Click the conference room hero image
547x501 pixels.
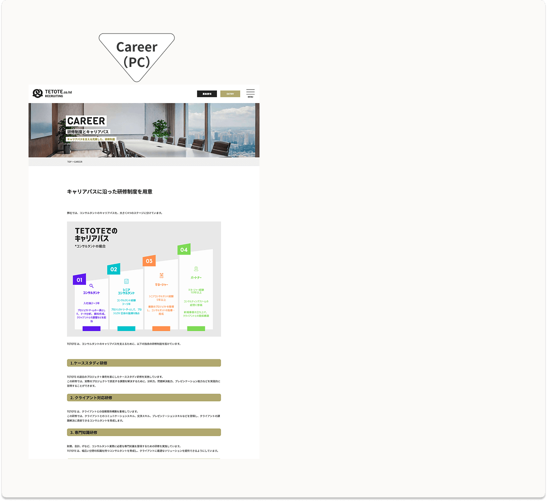(x=190, y=131)
